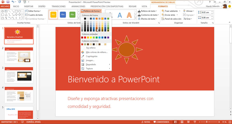Open reading view from status bar
The height and width of the screenshot is (124, 232).
coord(188,122)
